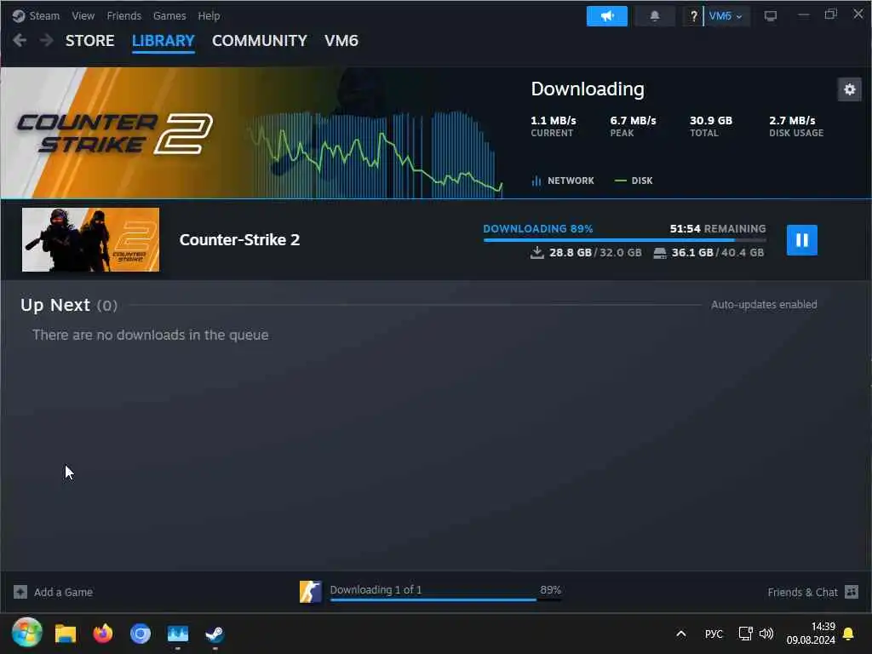Click Add a Game button
This screenshot has width=872, height=654.
53,592
